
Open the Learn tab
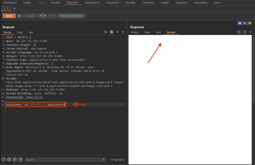point(217,3)
